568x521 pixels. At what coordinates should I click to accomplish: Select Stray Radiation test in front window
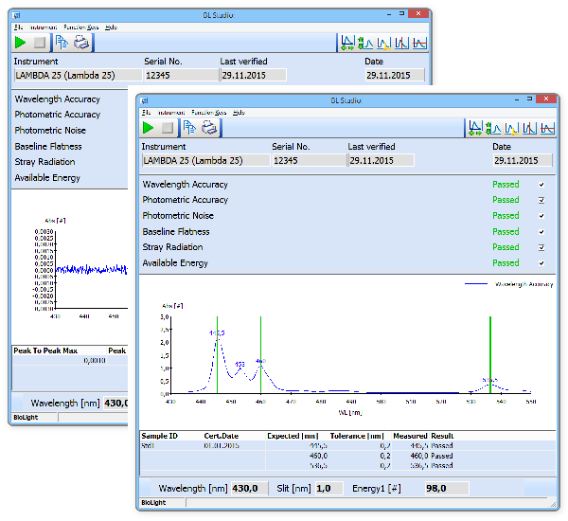172,247
